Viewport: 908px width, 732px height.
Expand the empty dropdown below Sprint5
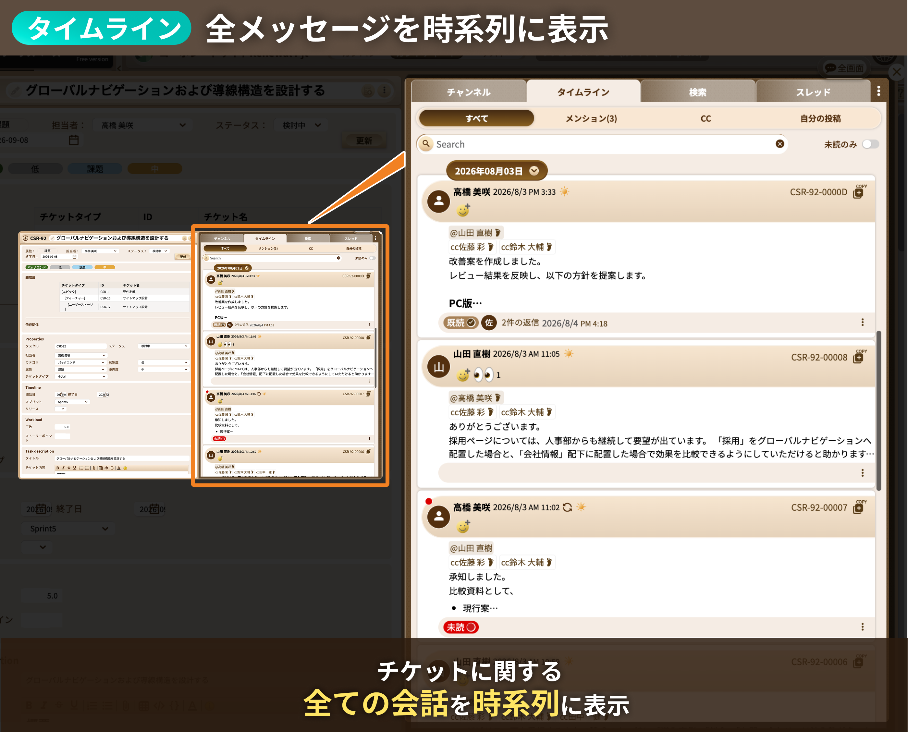click(37, 547)
